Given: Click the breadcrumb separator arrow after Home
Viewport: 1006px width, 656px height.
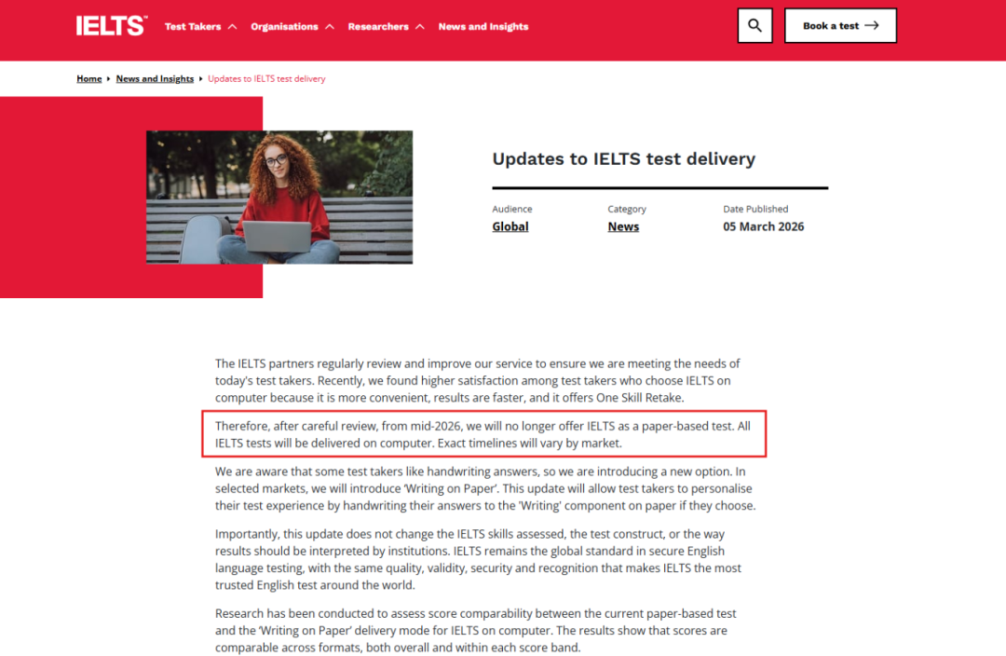Looking at the screenshot, I should coord(109,79).
